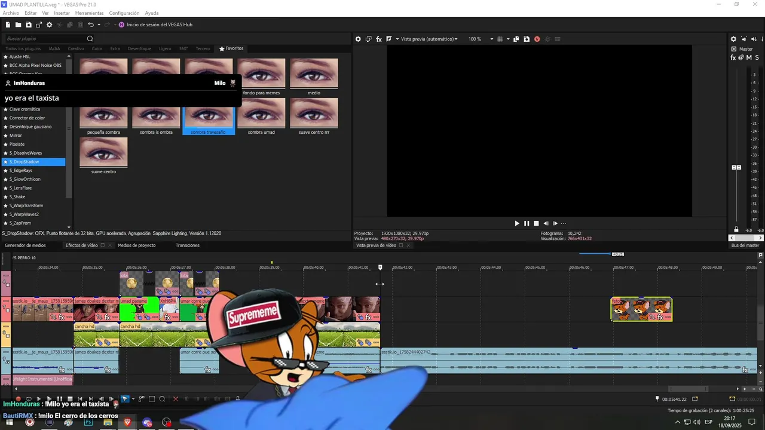
Task: Switch to the Transiciones tab
Action: [x=188, y=245]
